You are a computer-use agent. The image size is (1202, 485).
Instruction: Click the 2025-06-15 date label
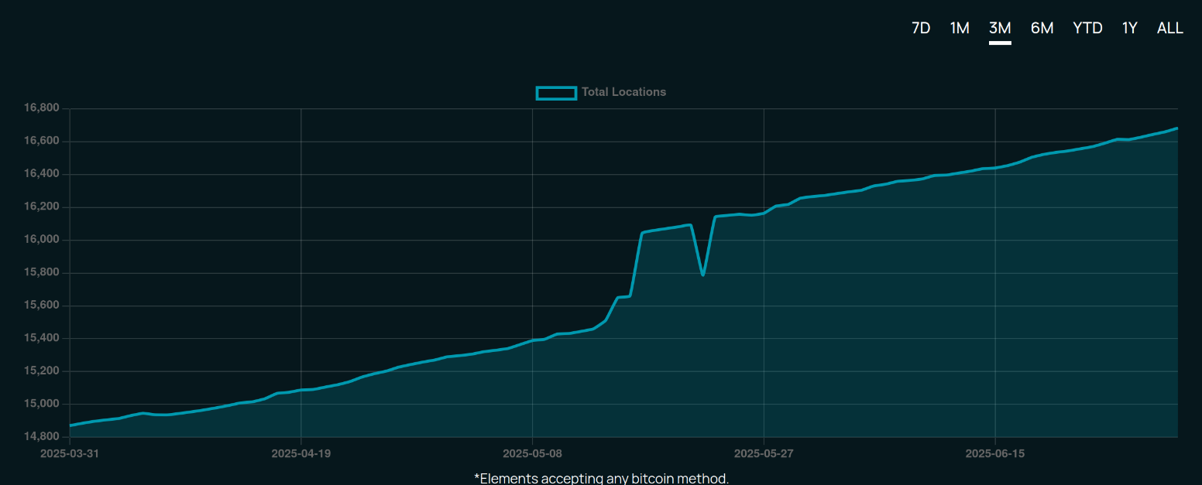tap(994, 453)
